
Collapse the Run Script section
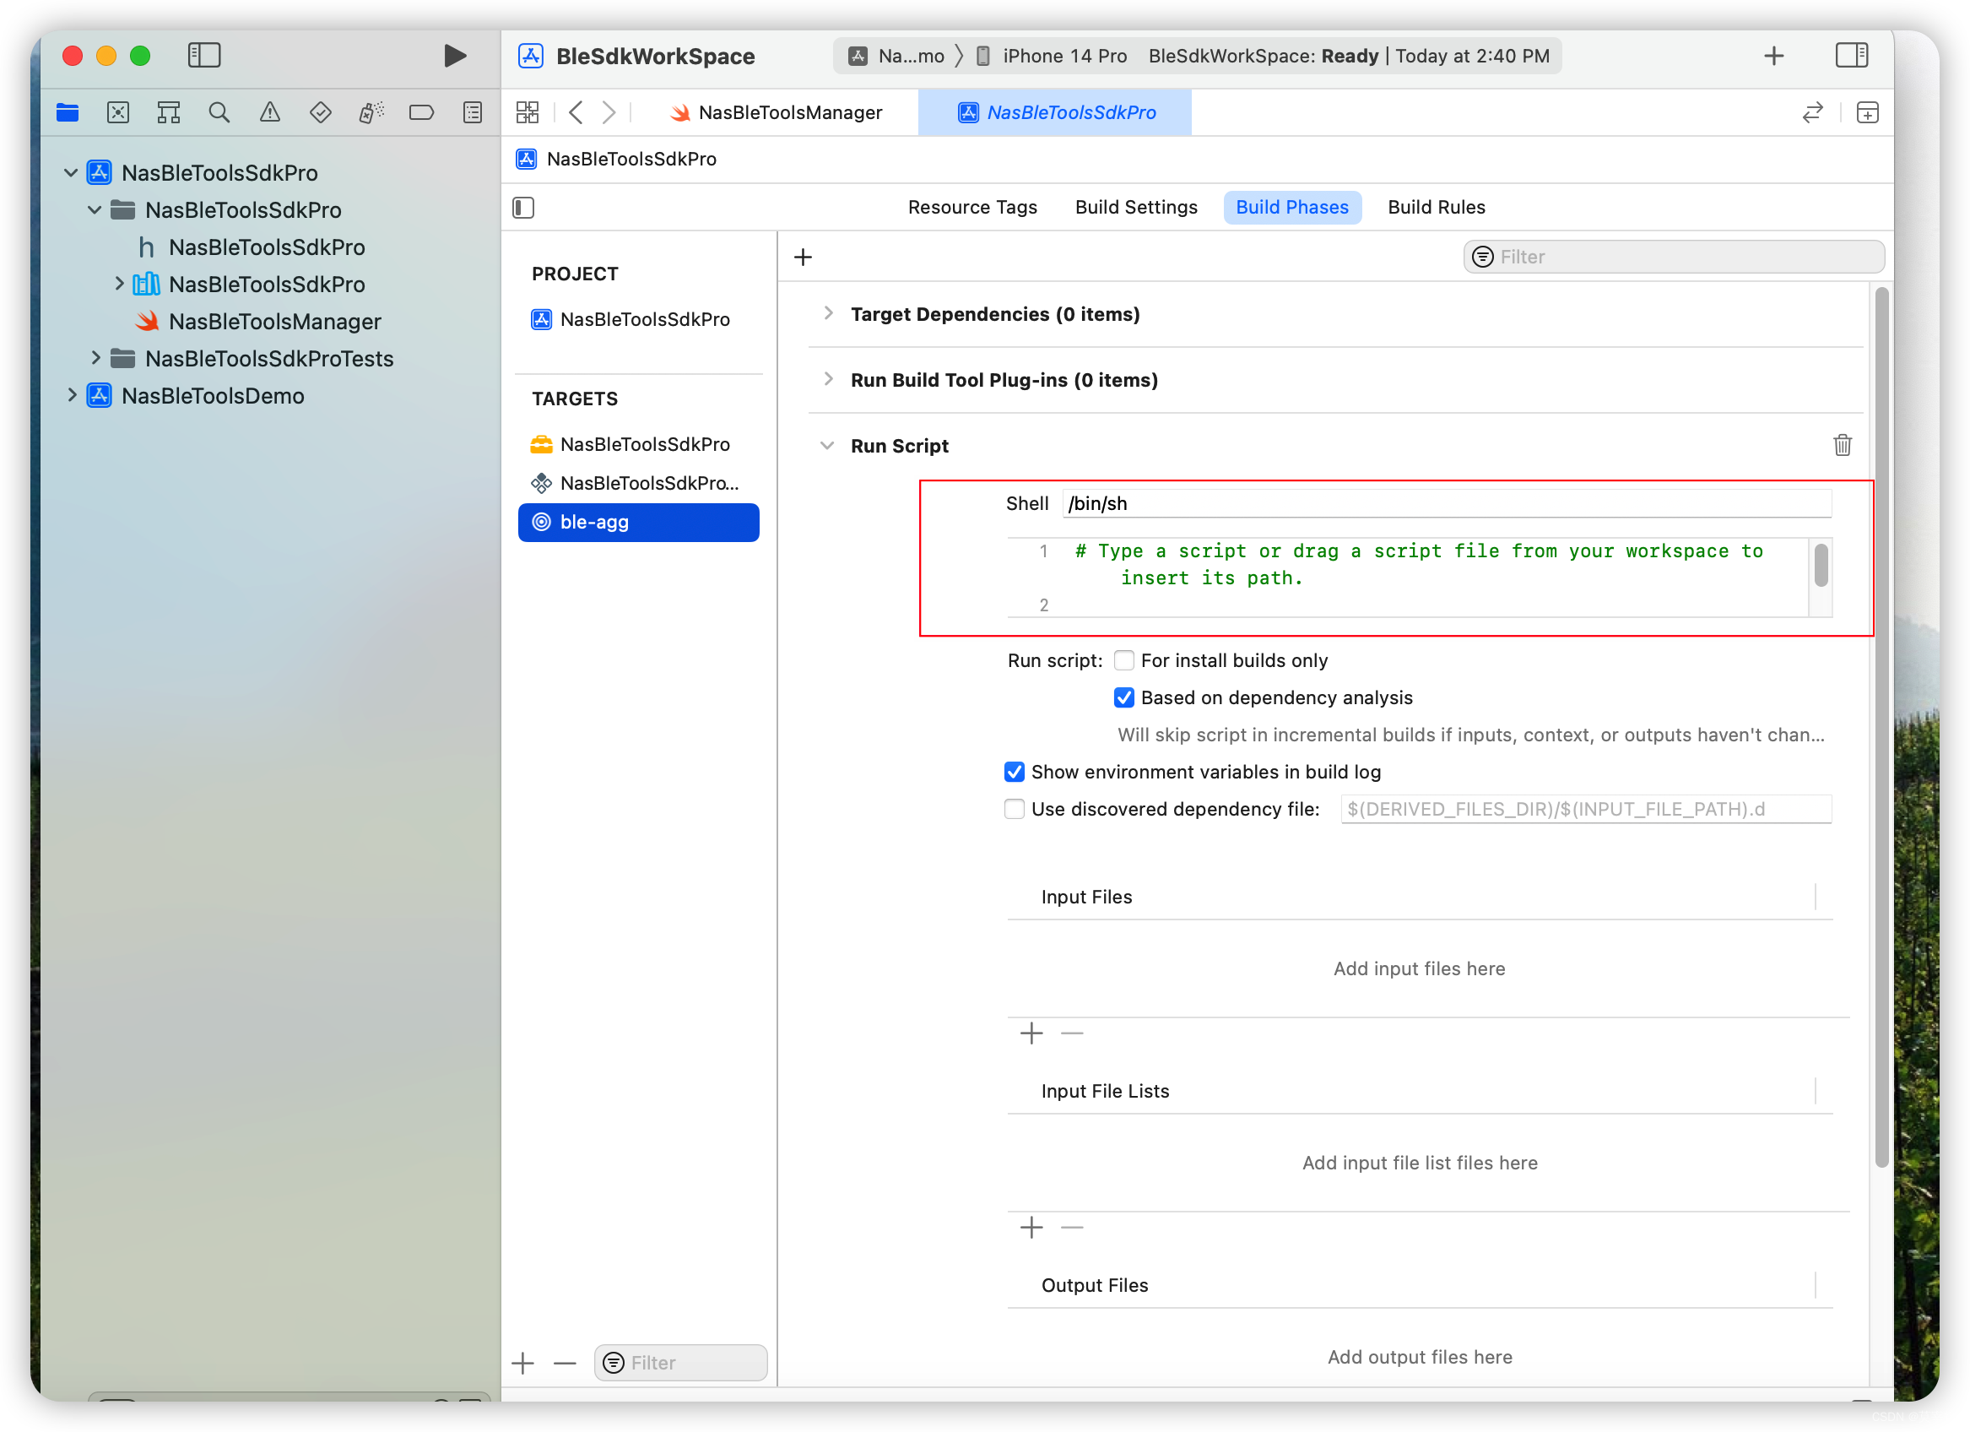(827, 445)
